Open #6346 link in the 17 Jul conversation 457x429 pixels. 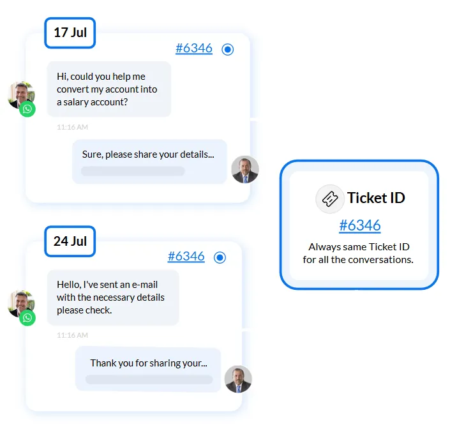(194, 49)
